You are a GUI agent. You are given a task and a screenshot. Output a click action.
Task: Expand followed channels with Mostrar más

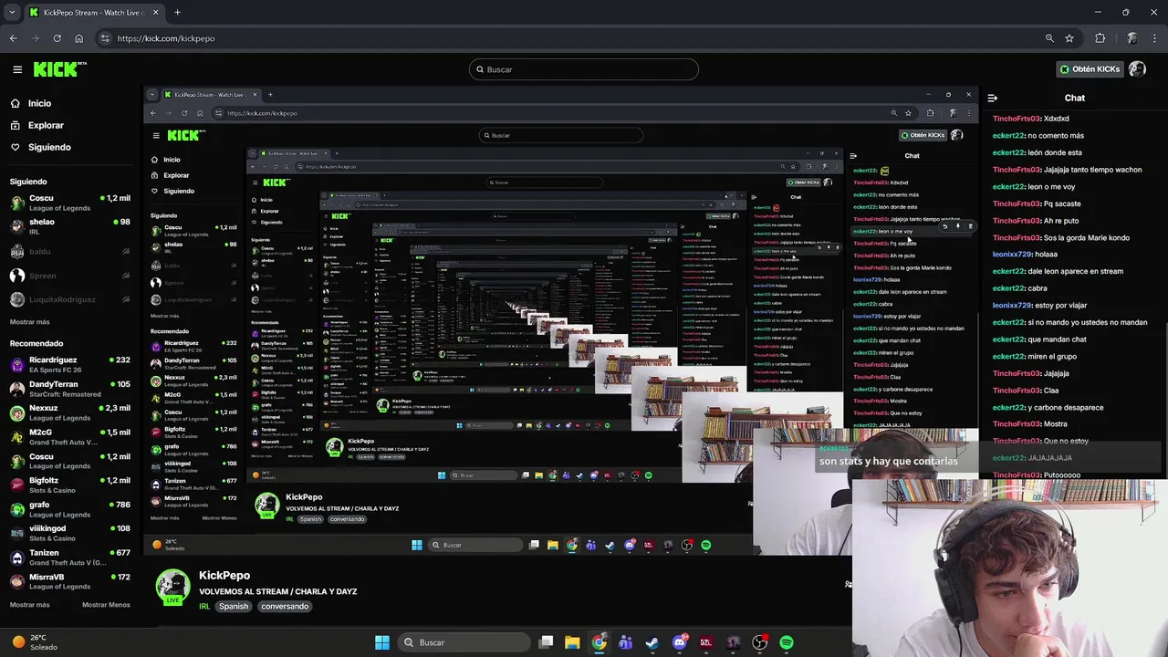point(29,322)
